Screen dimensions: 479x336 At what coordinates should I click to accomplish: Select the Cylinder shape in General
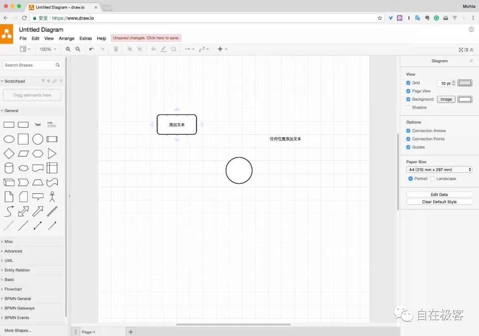pyautogui.click(x=9, y=168)
